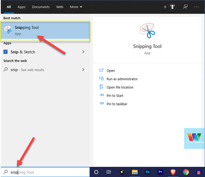Click the 'Search the web' heading
Image resolution: width=205 pixels, height=177 pixels.
tap(15, 61)
